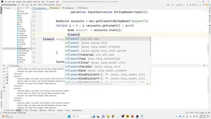Choose ElementKindVisitor7 completion suggestion
This screenshot has height=119, width=211.
click(x=108, y=79)
